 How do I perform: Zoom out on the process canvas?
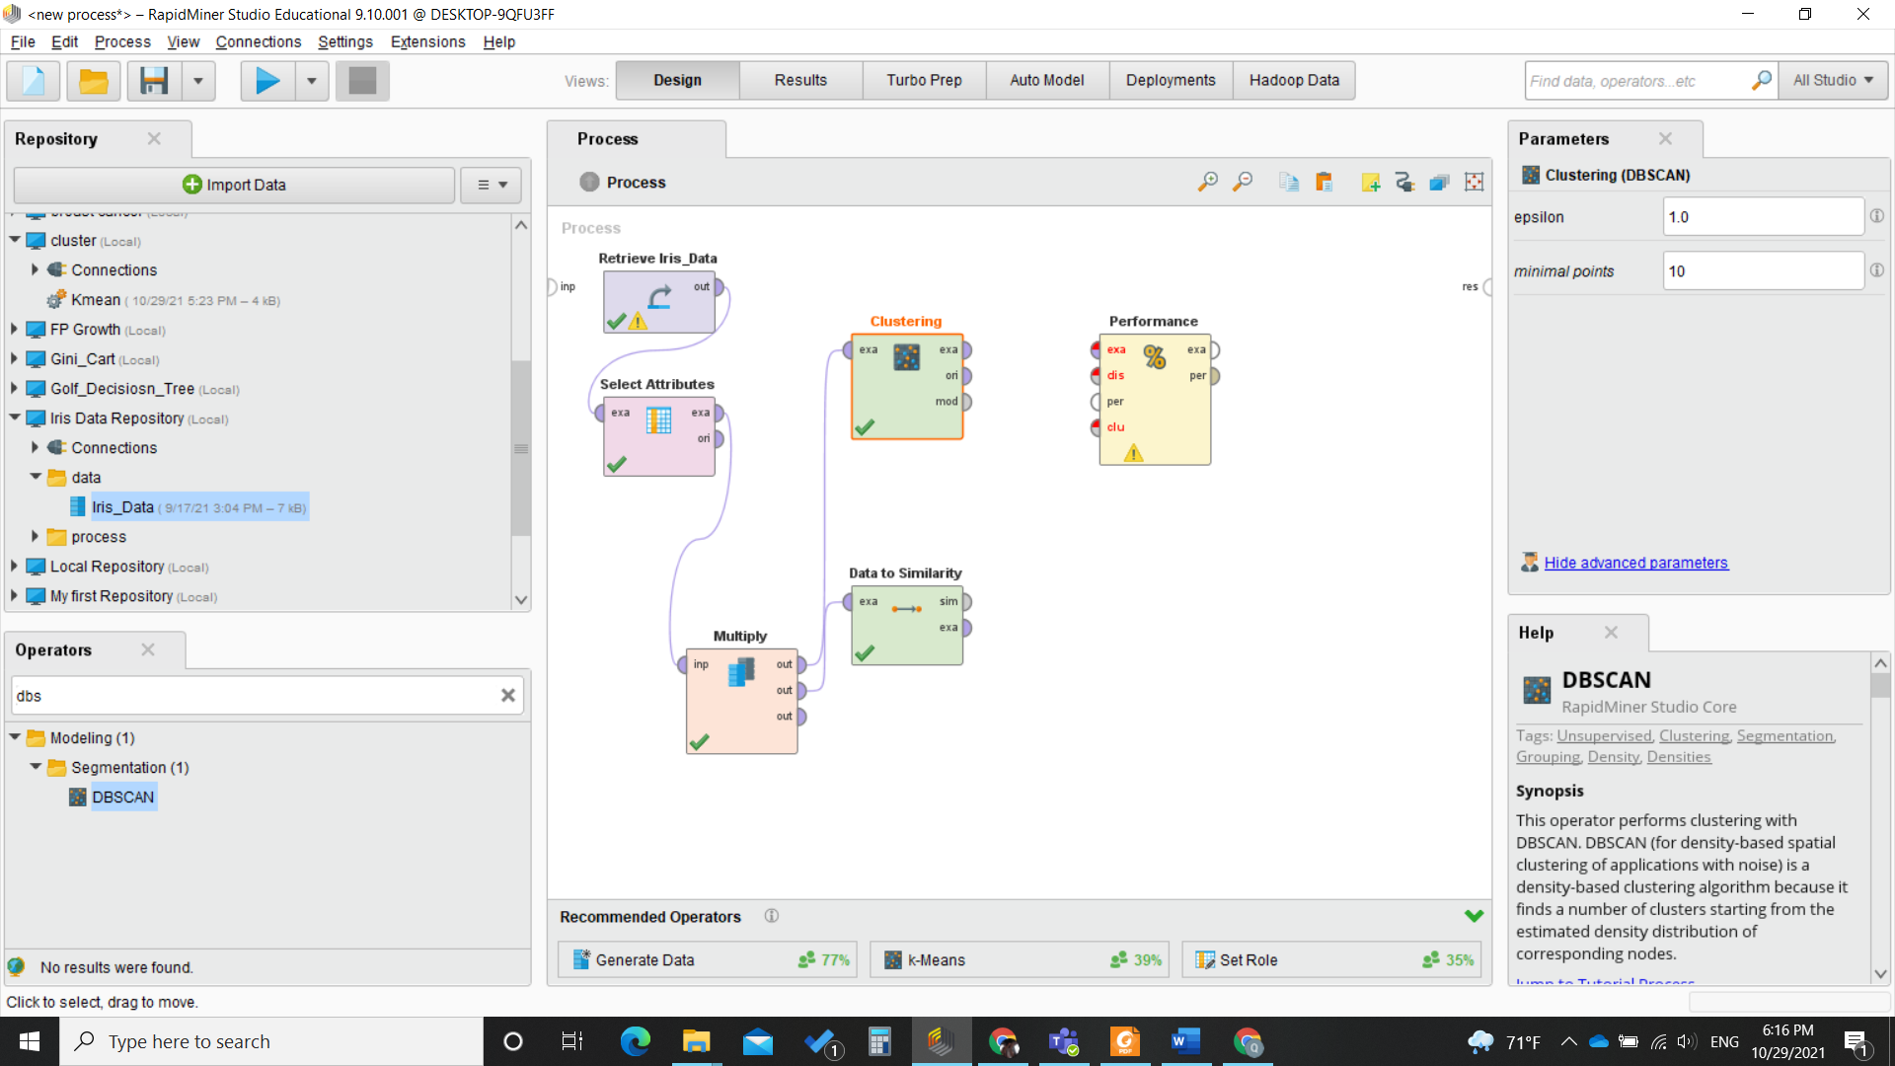pos(1243,182)
